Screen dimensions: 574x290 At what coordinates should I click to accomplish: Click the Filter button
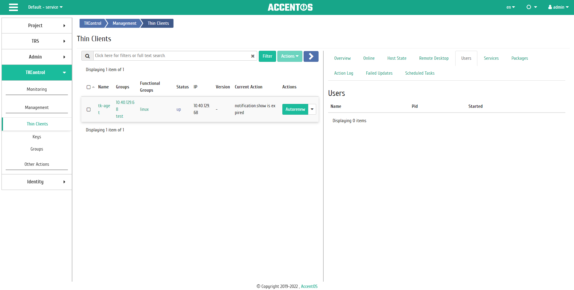tap(267, 56)
